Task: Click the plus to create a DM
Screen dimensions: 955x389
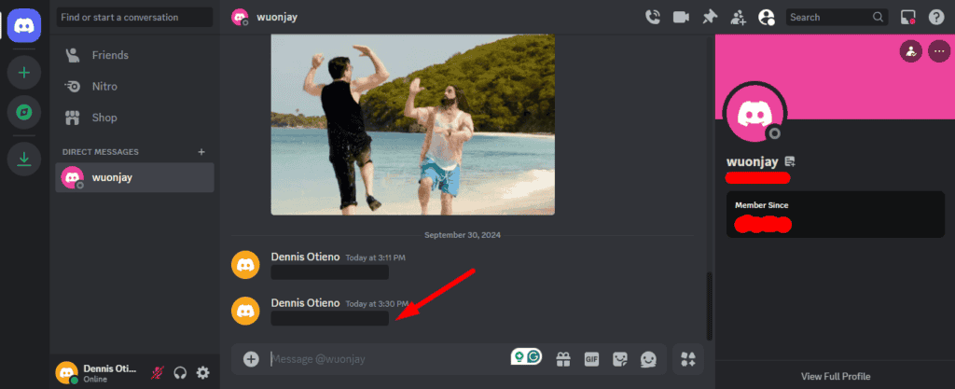Action: pyautogui.click(x=201, y=151)
